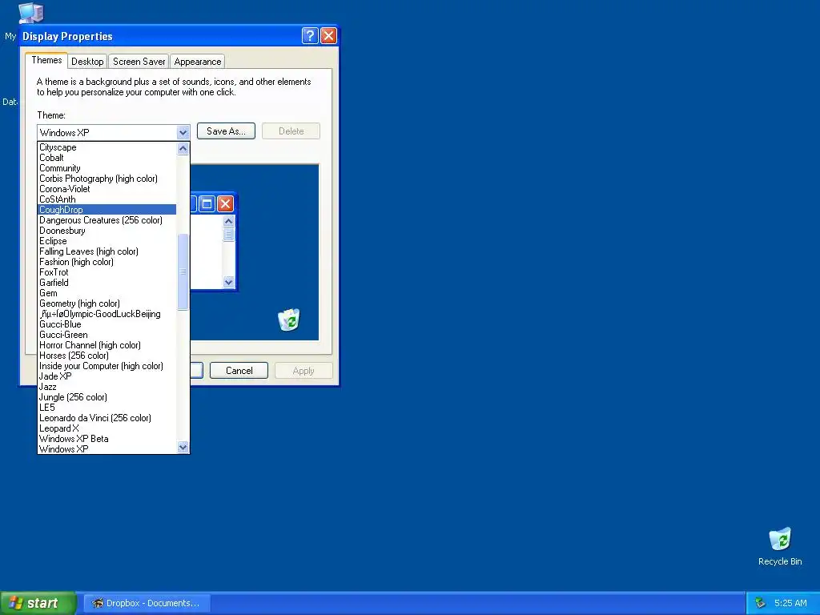Image resolution: width=820 pixels, height=615 pixels.
Task: Select the Doonesbury theme
Action: [107, 231]
